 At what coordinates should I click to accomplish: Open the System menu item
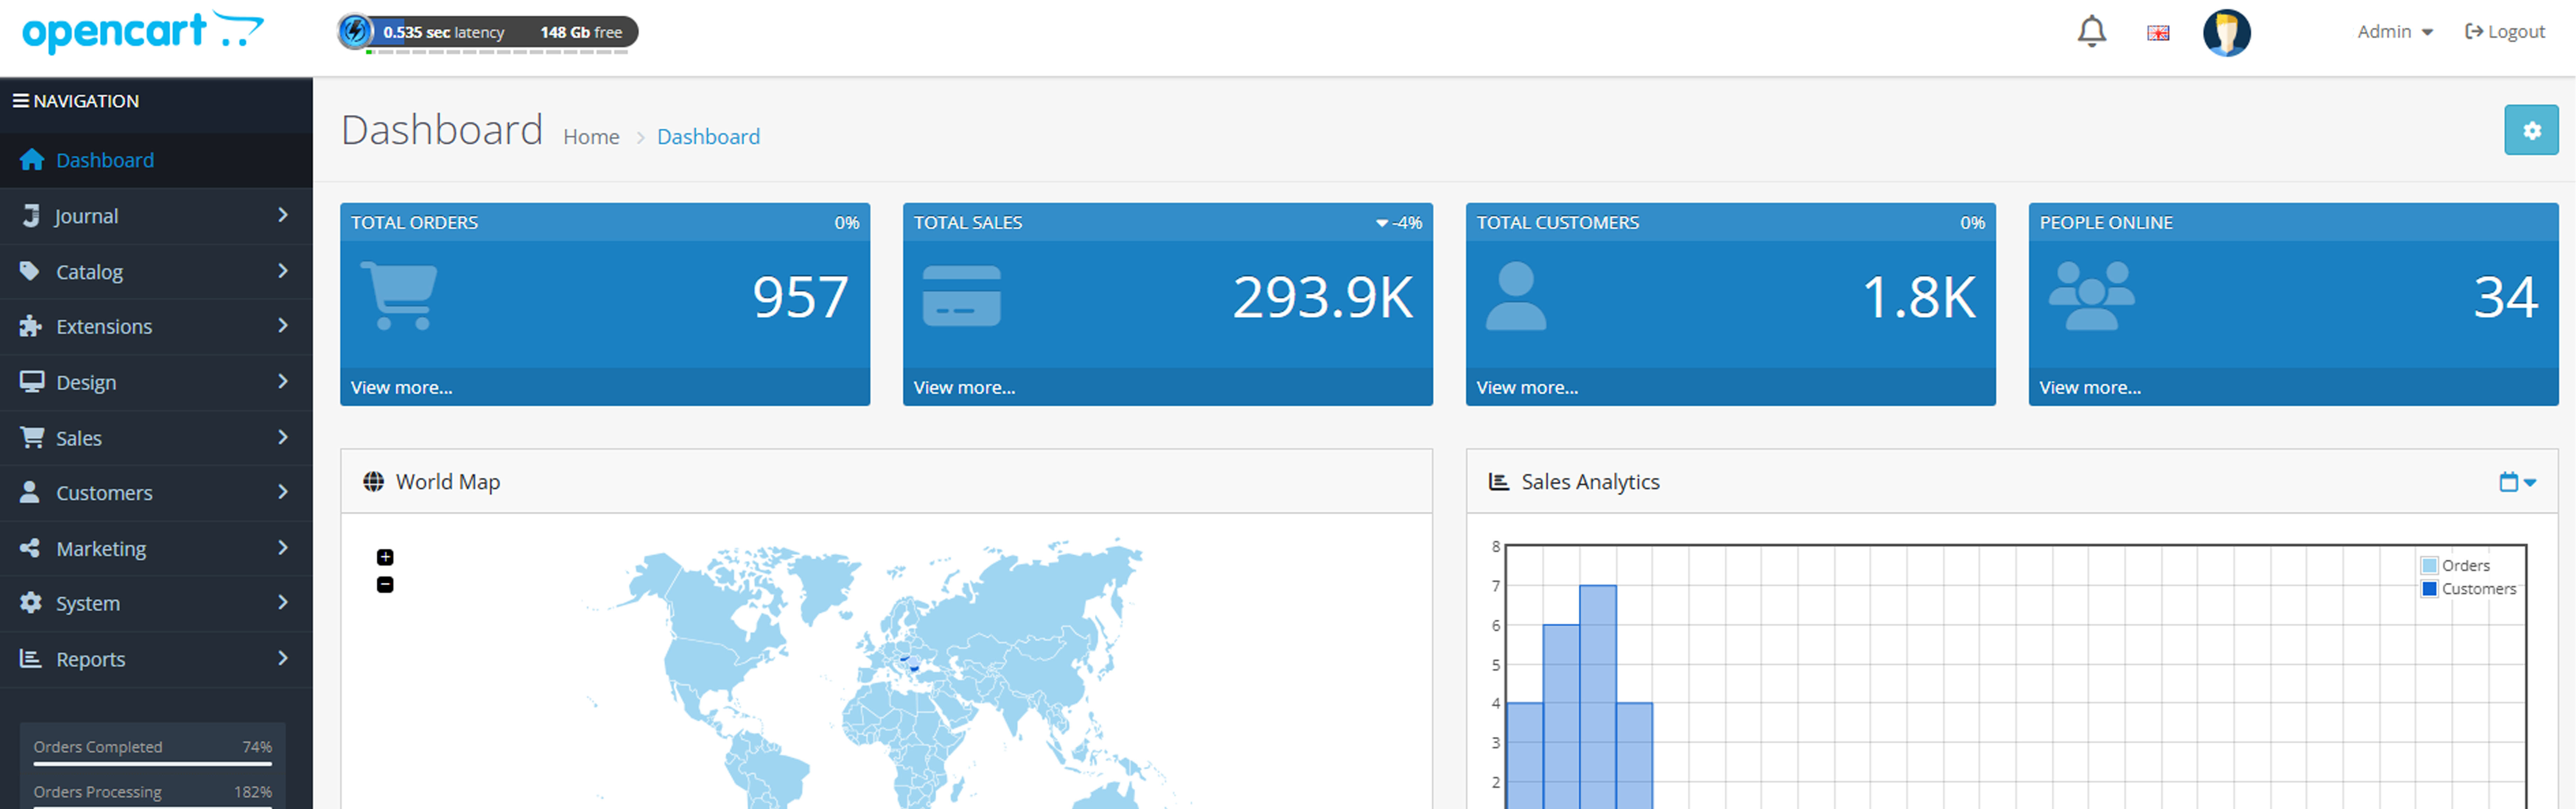pos(156,604)
